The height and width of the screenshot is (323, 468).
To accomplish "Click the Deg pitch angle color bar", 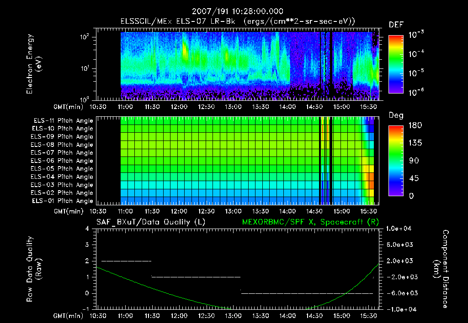I will tap(396, 161).
